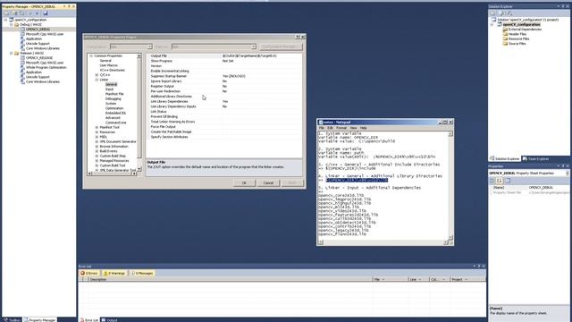Collapse Common Properties node in Property Pages tree
This screenshot has height=322, width=572.
tap(91, 55)
